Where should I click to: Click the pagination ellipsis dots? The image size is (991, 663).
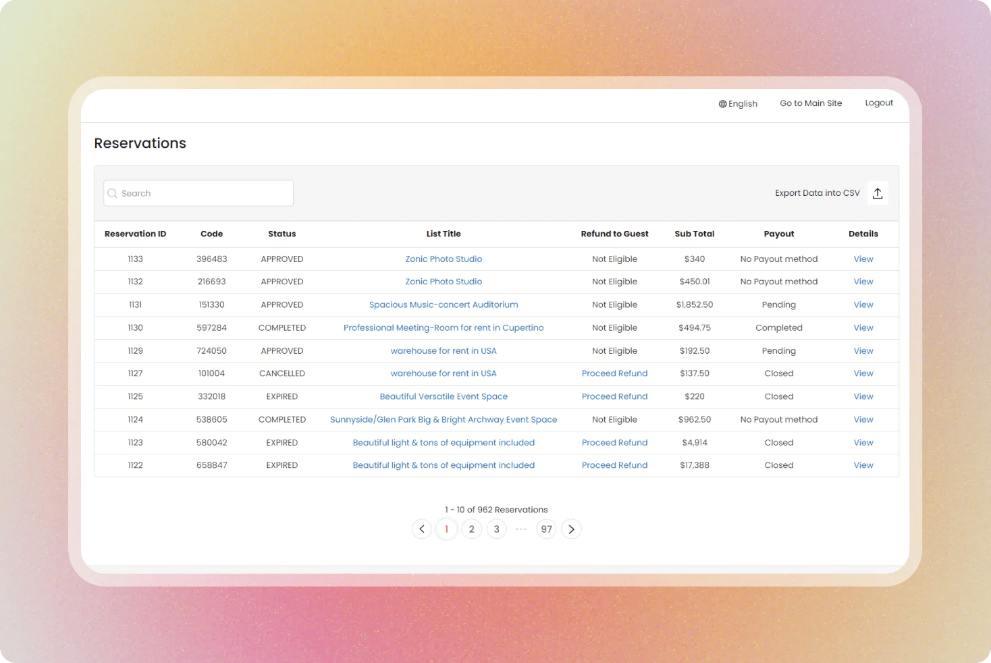pos(521,529)
